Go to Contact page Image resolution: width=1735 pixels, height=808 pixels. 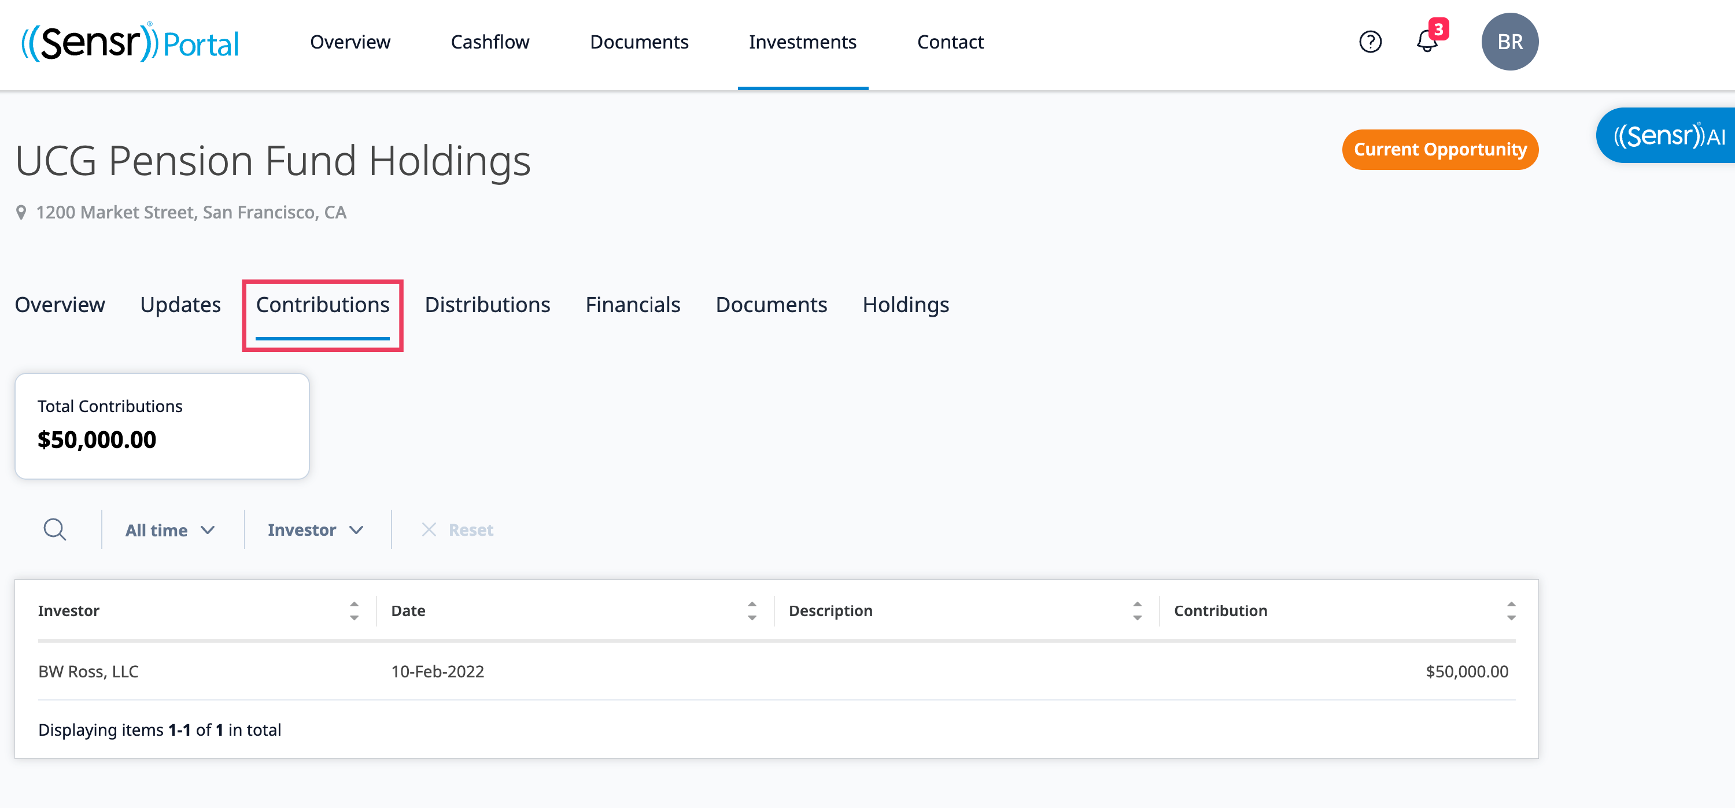(950, 42)
